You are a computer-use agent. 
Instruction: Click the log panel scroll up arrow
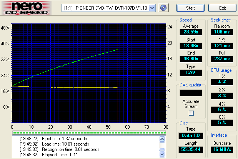(162, 138)
